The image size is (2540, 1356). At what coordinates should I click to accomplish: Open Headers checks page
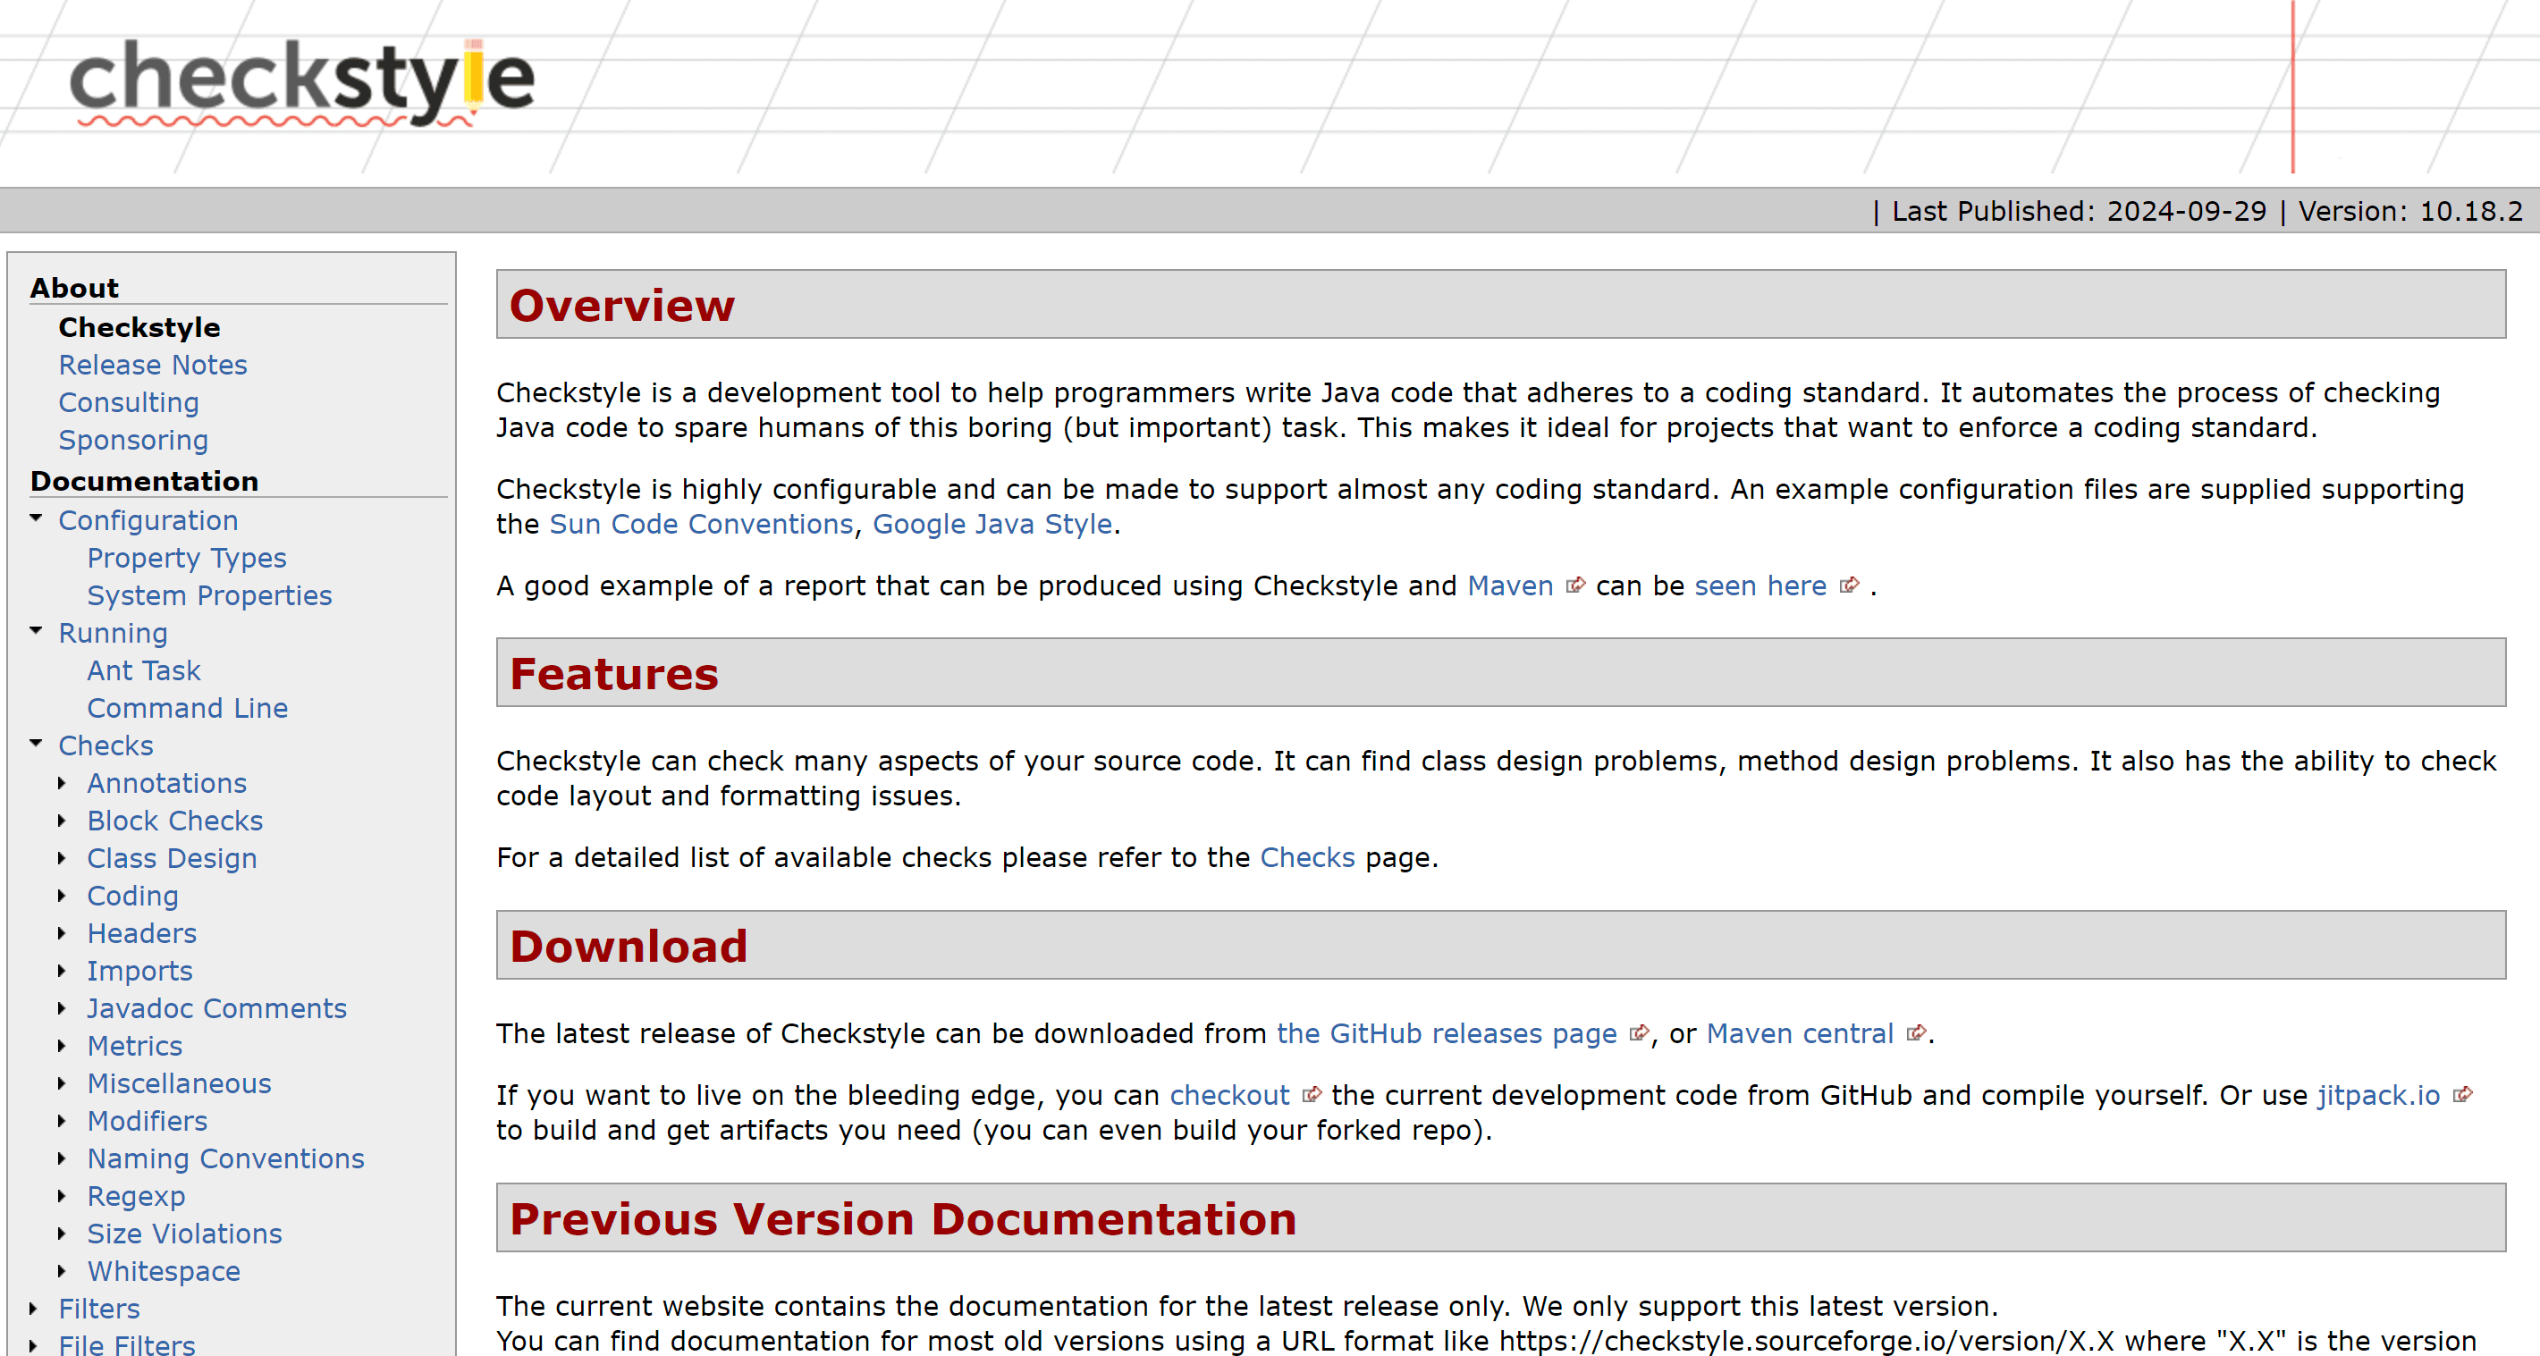[x=142, y=933]
